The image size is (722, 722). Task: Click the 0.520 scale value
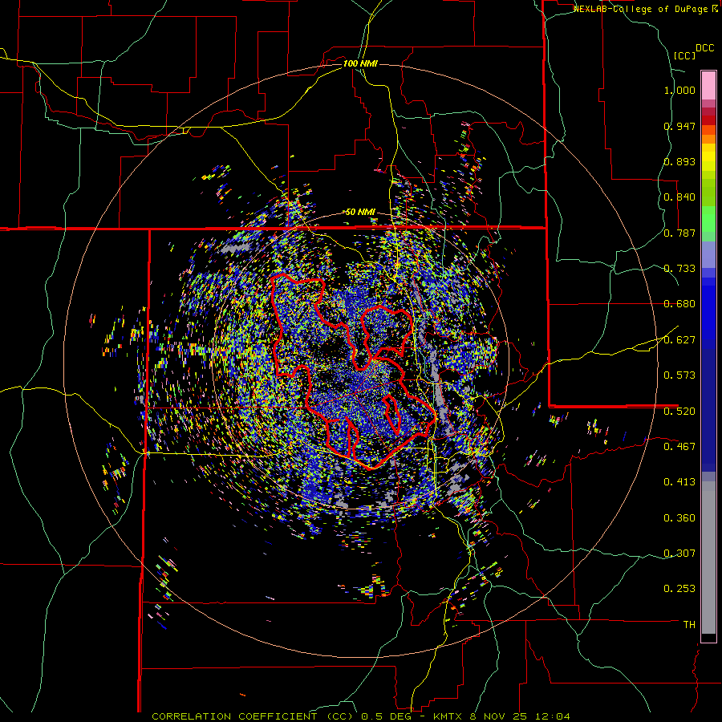[x=679, y=412]
